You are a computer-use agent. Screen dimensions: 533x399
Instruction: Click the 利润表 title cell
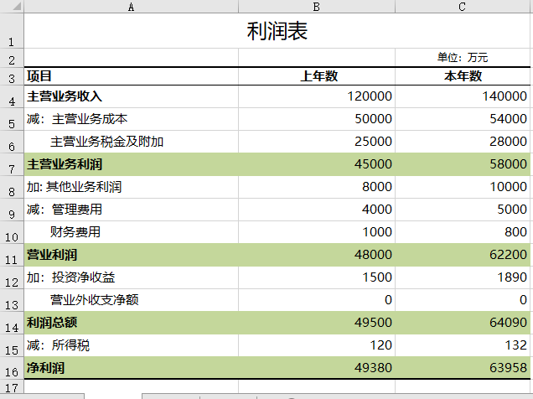click(x=277, y=32)
